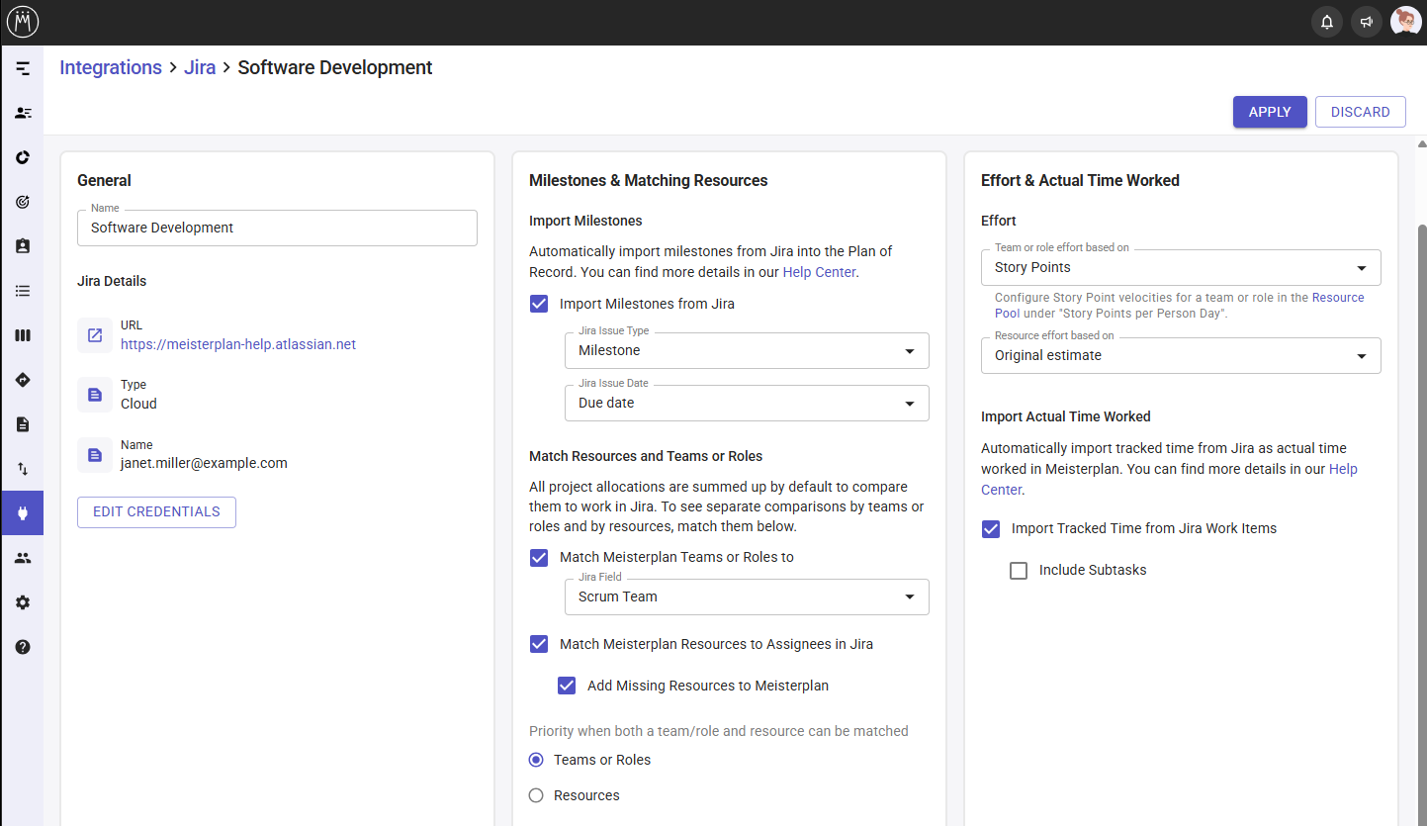Click the Meisterplan logo in top bar
This screenshot has height=826, width=1427.
pyautogui.click(x=22, y=22)
